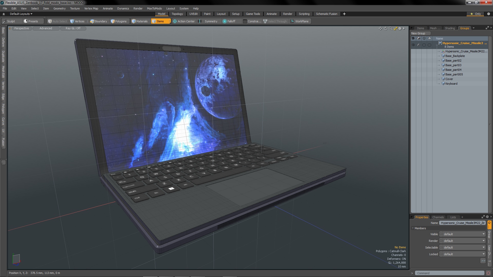Click the Command input field
Image resolution: width=493 pixels, height=277 pixels.
pos(449,273)
